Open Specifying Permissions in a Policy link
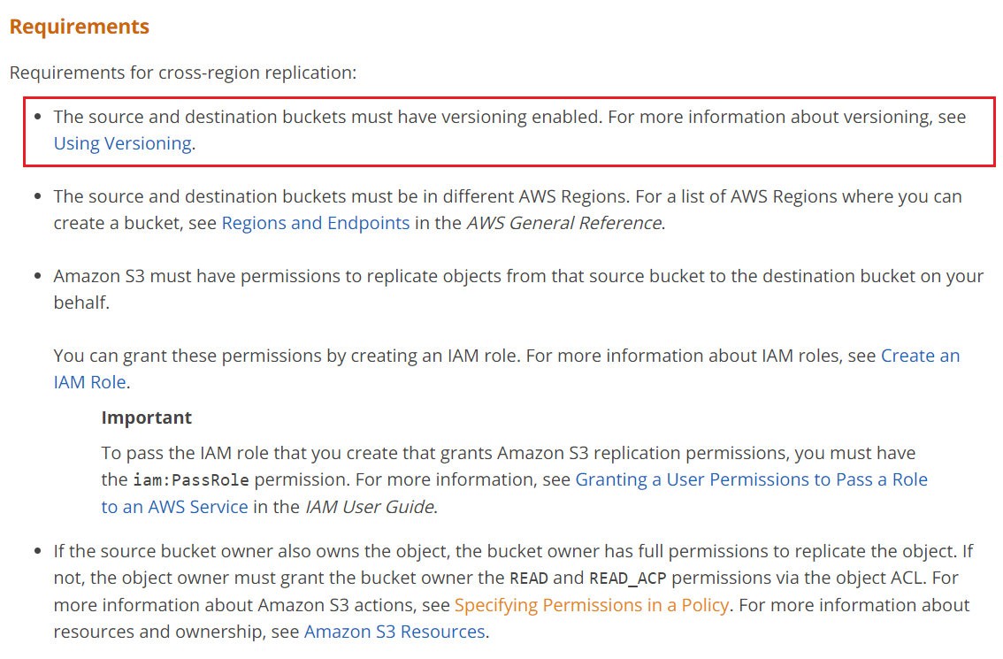The height and width of the screenshot is (659, 1003). click(592, 605)
